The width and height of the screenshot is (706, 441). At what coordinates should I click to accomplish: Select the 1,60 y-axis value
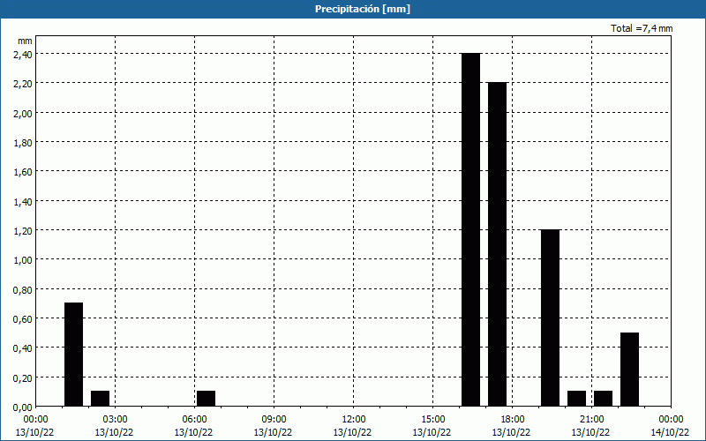point(23,171)
